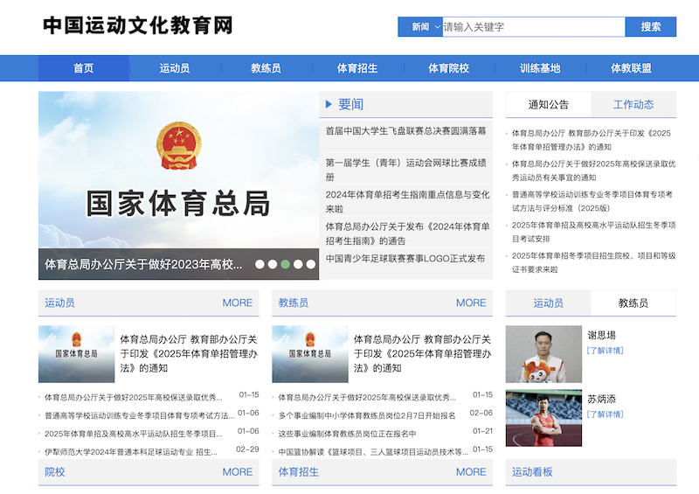
Task: Focus the 请输入关键字 search field
Action: [x=533, y=27]
